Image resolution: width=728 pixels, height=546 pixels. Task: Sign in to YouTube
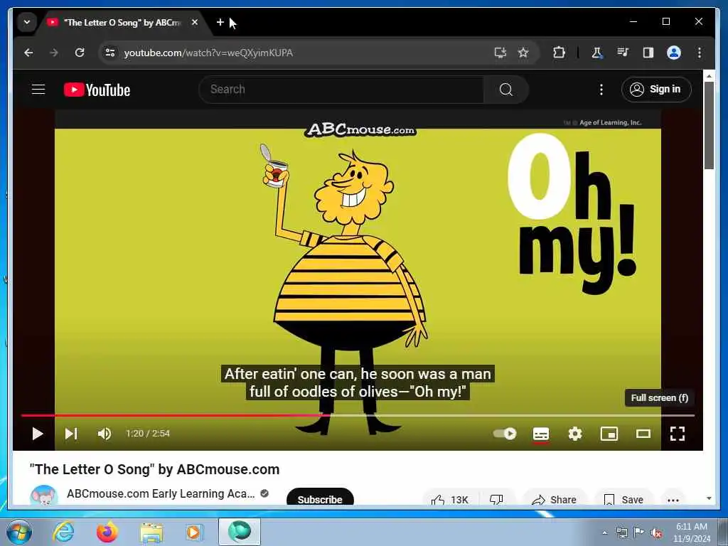(x=656, y=89)
